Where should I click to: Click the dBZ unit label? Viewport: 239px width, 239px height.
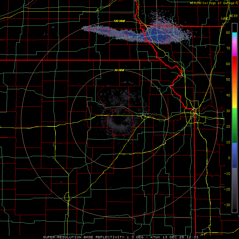tap(225, 19)
